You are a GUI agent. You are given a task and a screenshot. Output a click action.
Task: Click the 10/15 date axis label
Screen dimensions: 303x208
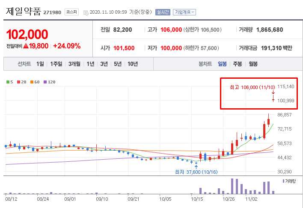(197, 199)
